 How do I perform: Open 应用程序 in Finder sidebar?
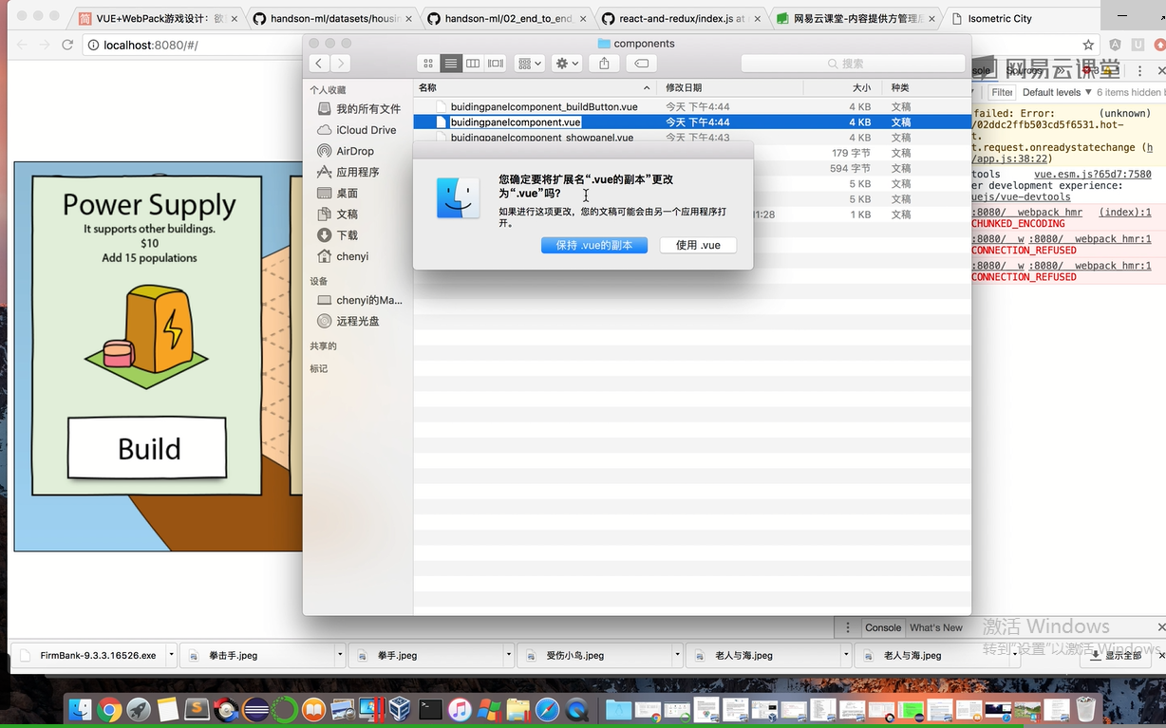point(348,172)
